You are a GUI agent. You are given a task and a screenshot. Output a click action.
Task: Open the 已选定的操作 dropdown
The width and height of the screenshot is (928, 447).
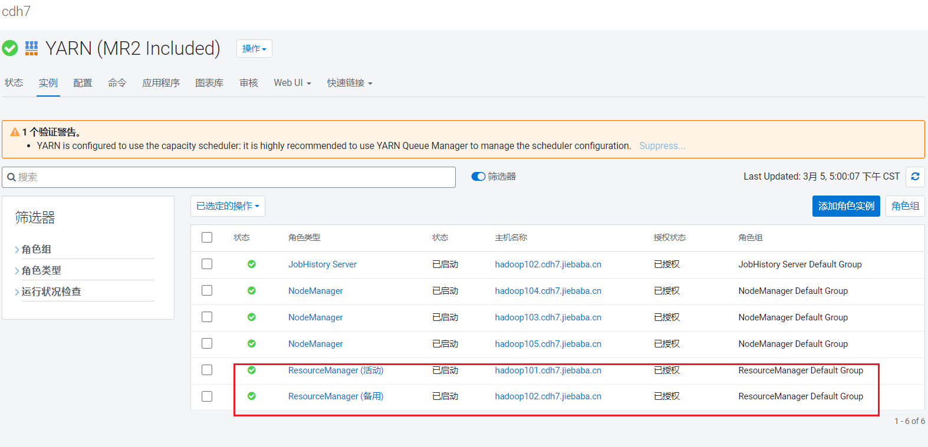pyautogui.click(x=228, y=206)
